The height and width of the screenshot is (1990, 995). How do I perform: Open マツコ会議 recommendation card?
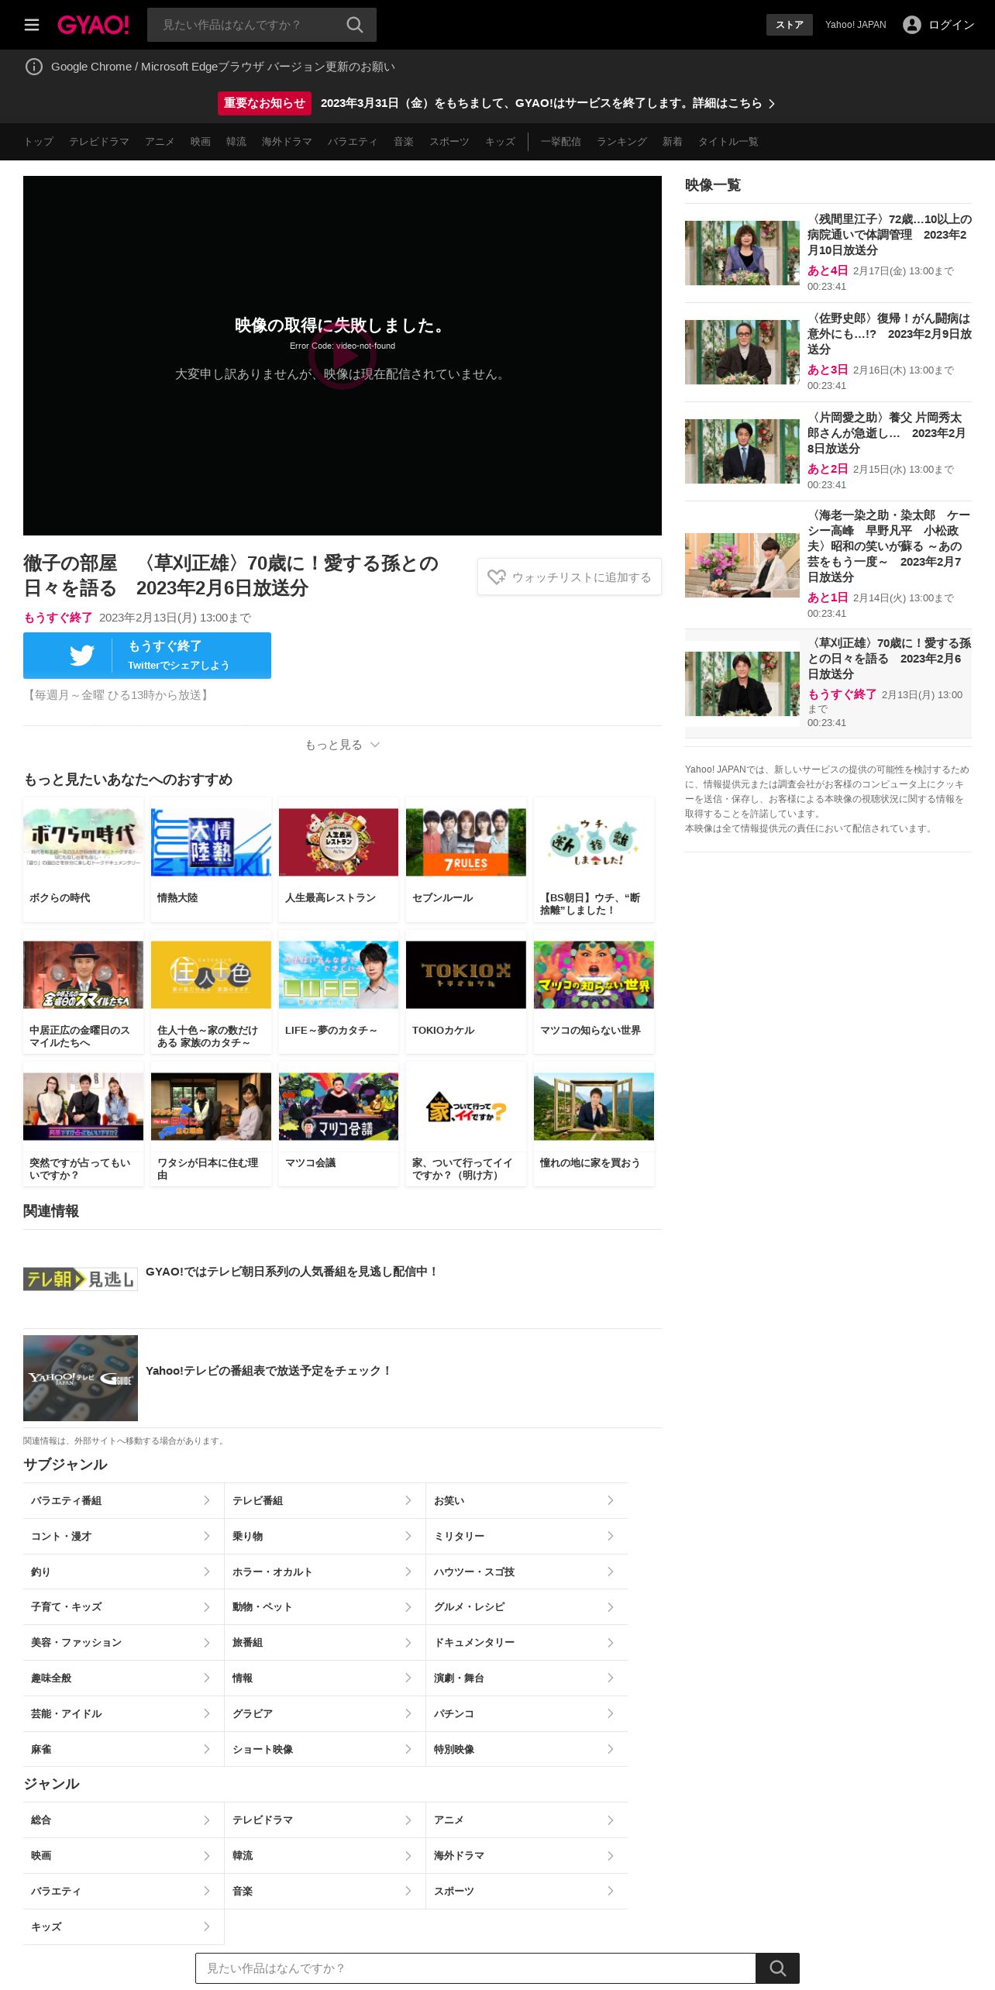(x=339, y=1124)
